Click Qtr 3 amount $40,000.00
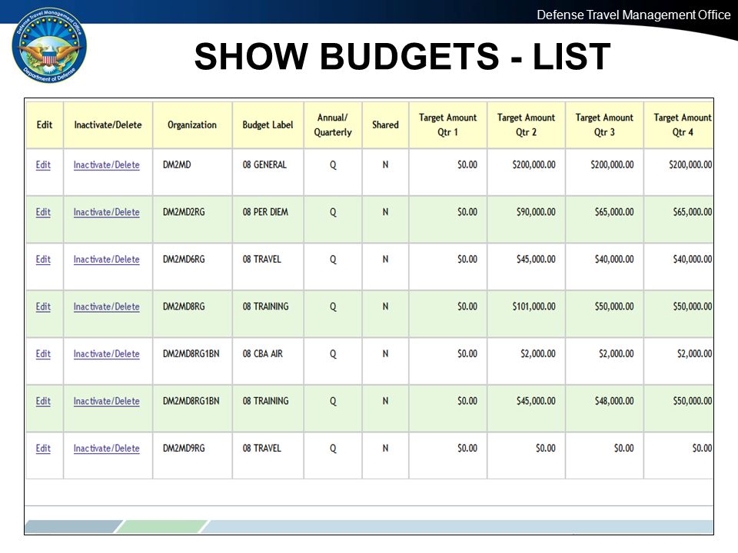The height and width of the screenshot is (553, 738). coord(614,260)
